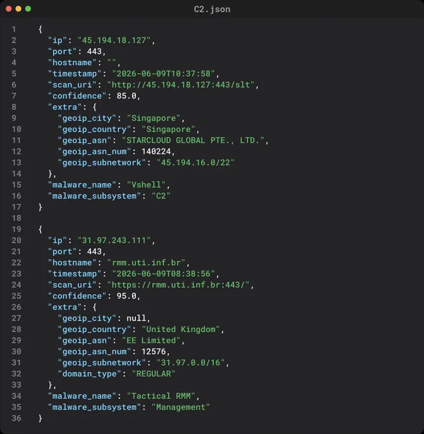
Task: Click the scan_uri http://45.194.18.127:443/slt
Action: point(181,85)
